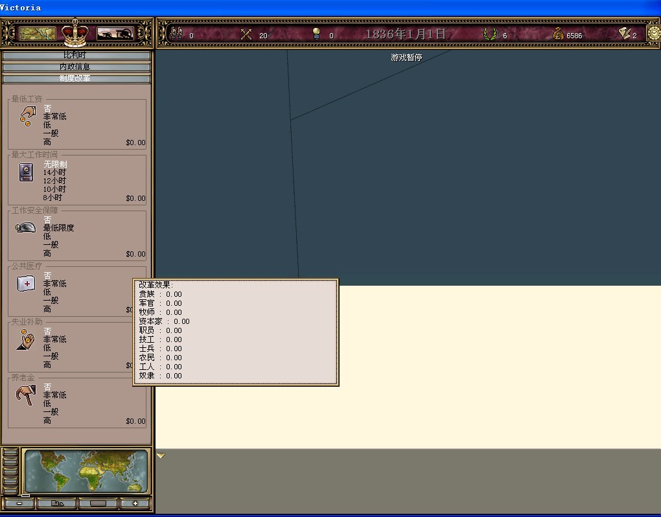Open the 内政信息 tab

(x=76, y=67)
